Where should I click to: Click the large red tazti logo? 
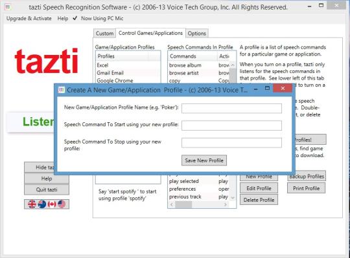pos(47,61)
